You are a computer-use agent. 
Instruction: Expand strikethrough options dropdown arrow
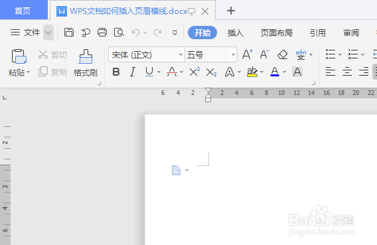181,72
